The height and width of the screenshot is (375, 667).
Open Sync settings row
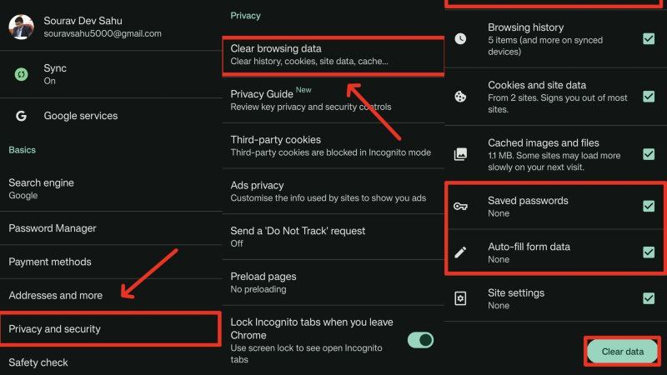pyautogui.click(x=111, y=74)
